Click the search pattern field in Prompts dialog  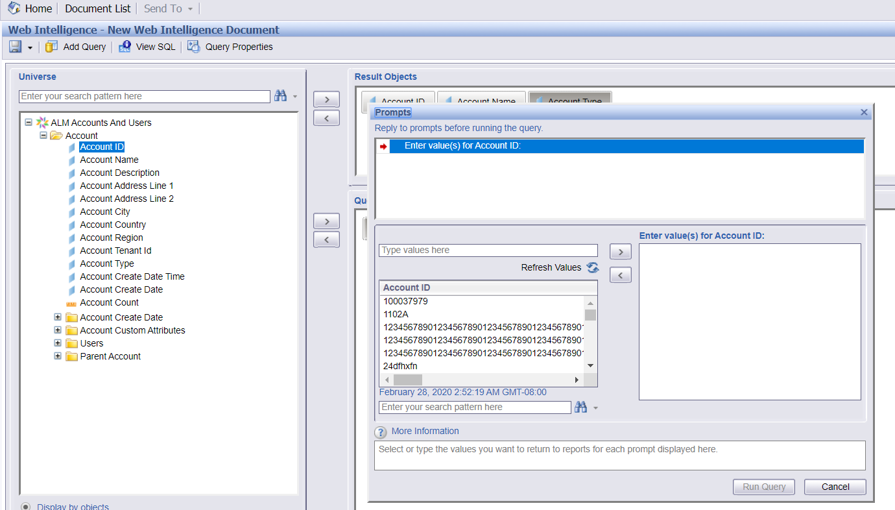(x=475, y=407)
